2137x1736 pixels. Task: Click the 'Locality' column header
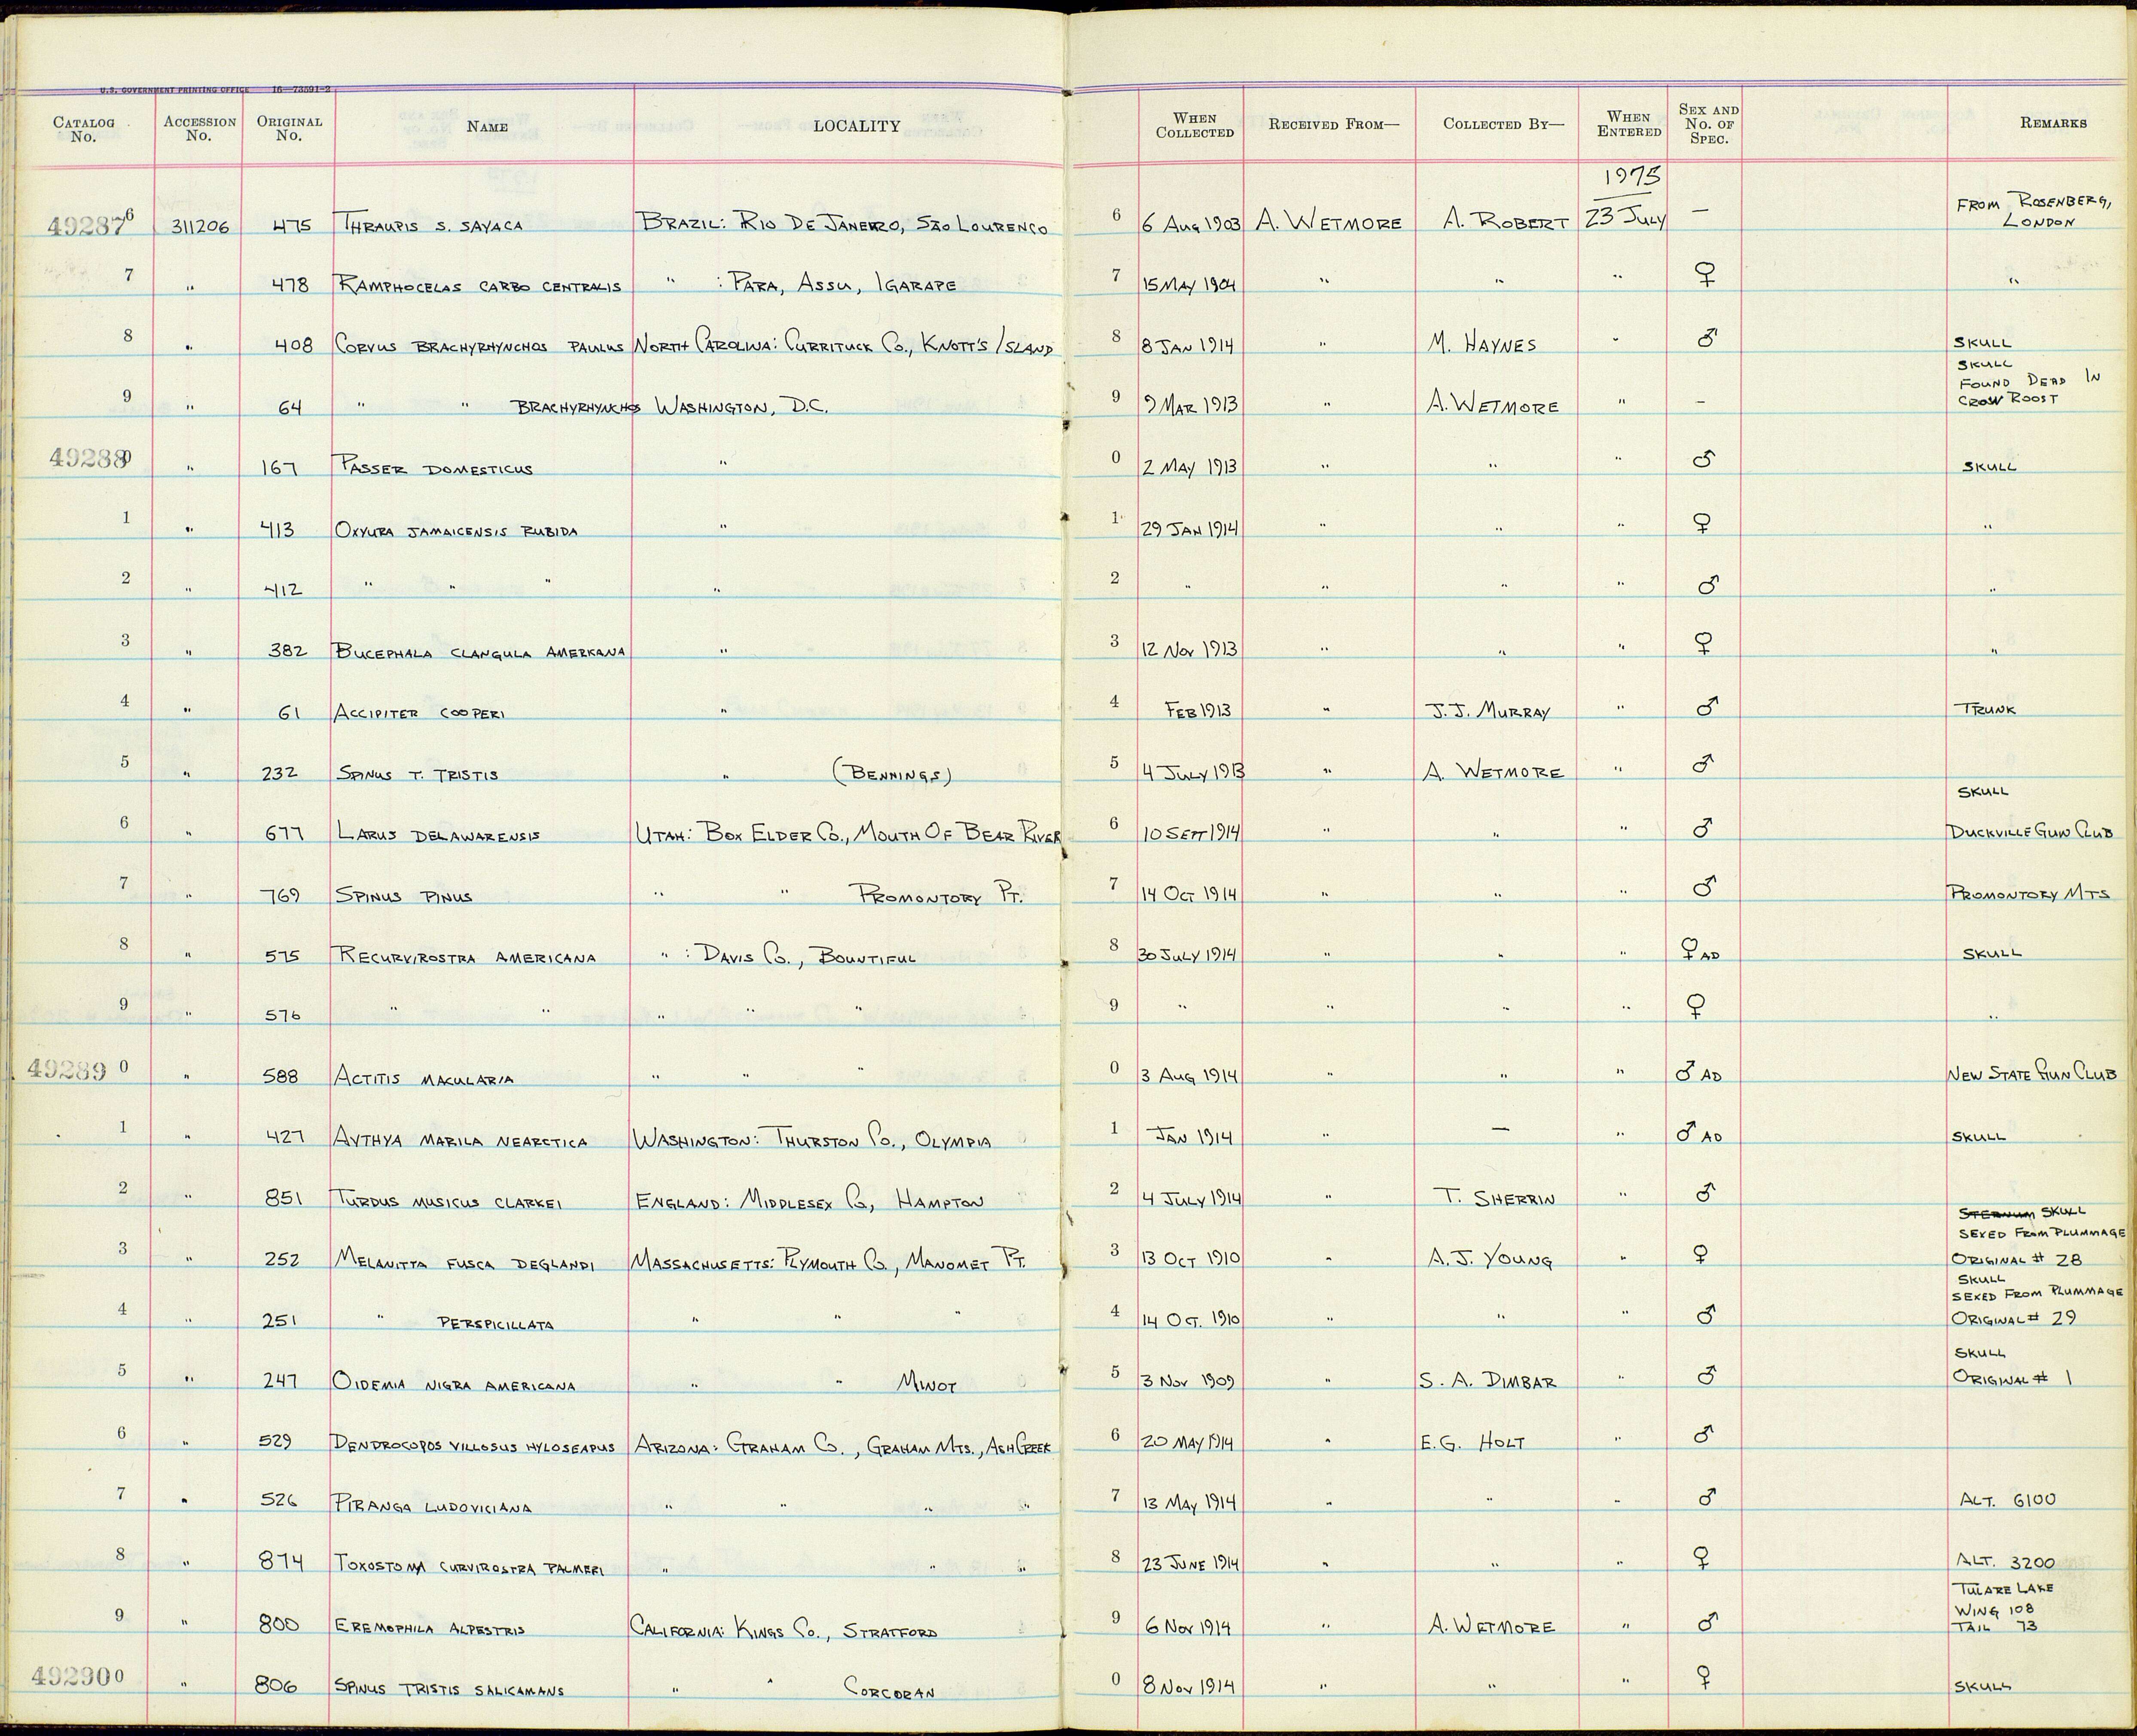857,126
